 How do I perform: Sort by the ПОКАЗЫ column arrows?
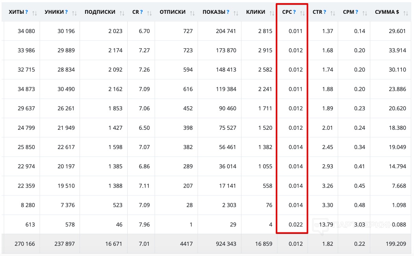click(x=236, y=13)
